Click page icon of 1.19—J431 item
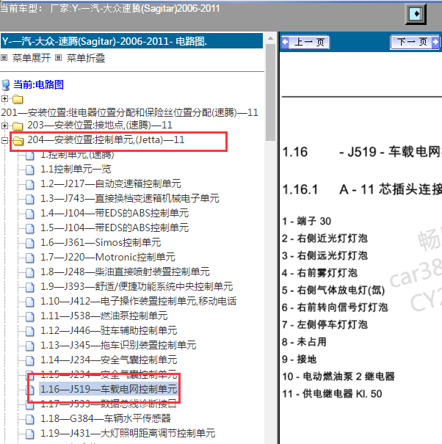The height and width of the screenshot is (444, 442). coord(30,434)
